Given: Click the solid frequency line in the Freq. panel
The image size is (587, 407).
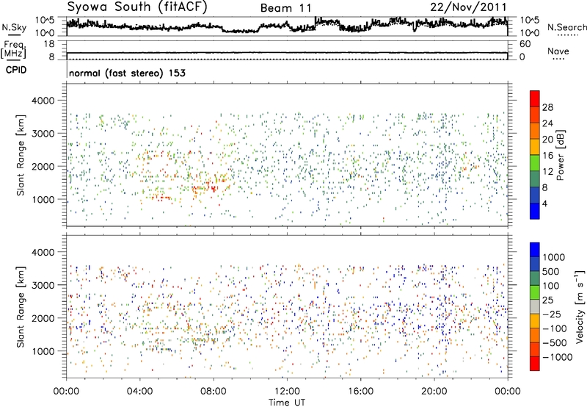Looking at the screenshot, I should click(x=287, y=53).
